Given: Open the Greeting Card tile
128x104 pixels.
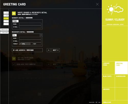Looking at the screenshot, I should point(121,68).
